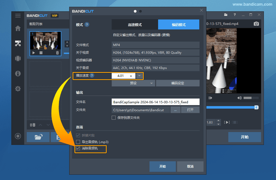Toggle mute with the speaker icon
The height and width of the screenshot is (180, 276).
click(239, 98)
